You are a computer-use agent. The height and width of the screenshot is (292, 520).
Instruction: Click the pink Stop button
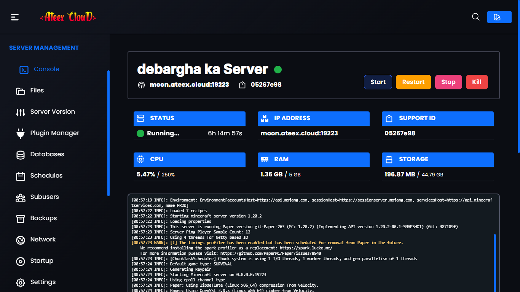click(x=448, y=82)
